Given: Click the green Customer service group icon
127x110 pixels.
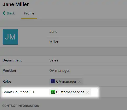Looking at the screenshot, I should point(53,92).
